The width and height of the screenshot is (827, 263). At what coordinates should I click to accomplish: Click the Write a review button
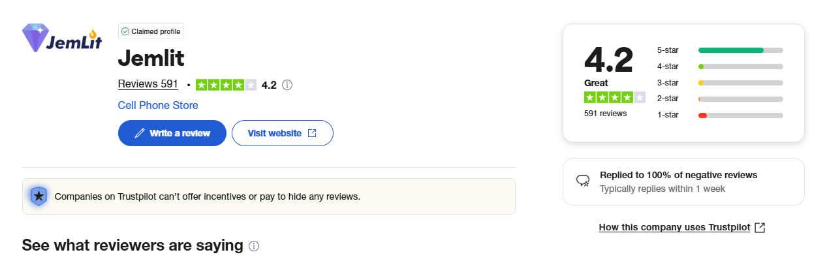[172, 133]
